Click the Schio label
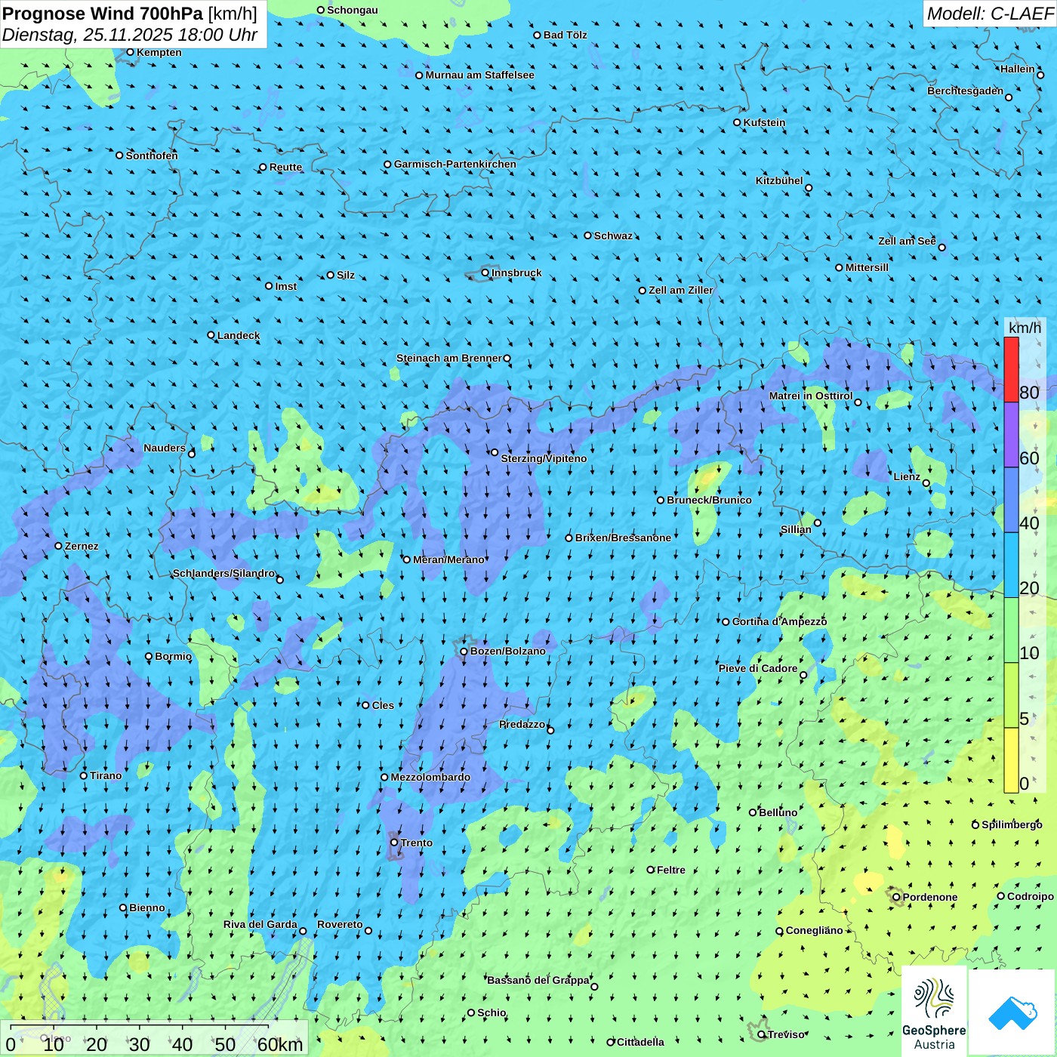1057x1057 pixels. pyautogui.click(x=492, y=1012)
